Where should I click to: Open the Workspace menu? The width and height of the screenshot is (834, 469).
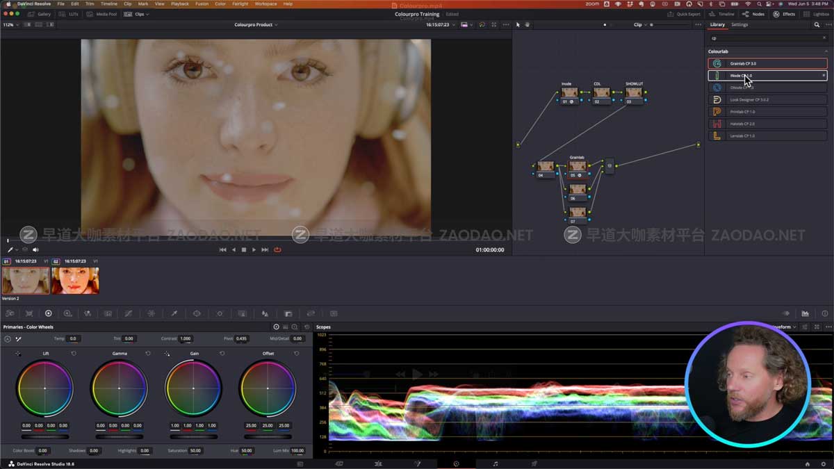click(x=265, y=4)
